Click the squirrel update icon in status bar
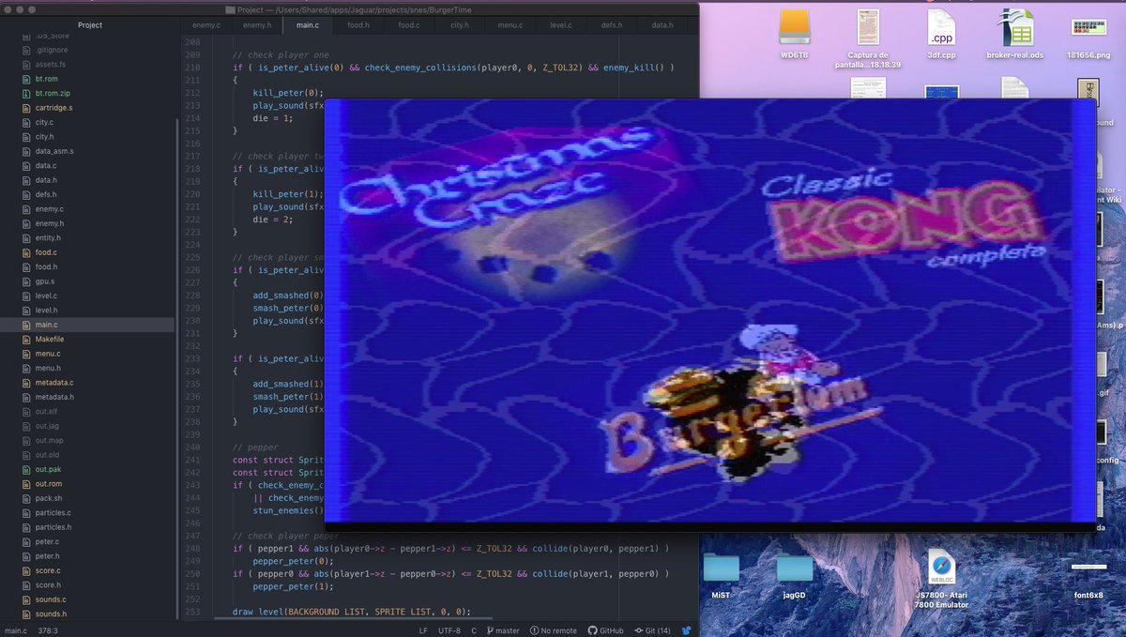Image resolution: width=1126 pixels, height=637 pixels. coord(686,630)
